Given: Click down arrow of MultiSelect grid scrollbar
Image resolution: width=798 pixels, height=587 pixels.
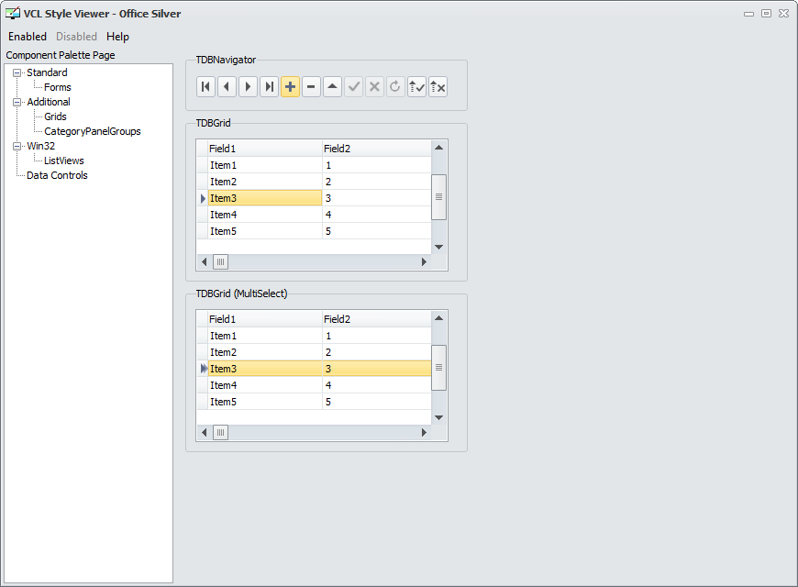Looking at the screenshot, I should pos(438,417).
